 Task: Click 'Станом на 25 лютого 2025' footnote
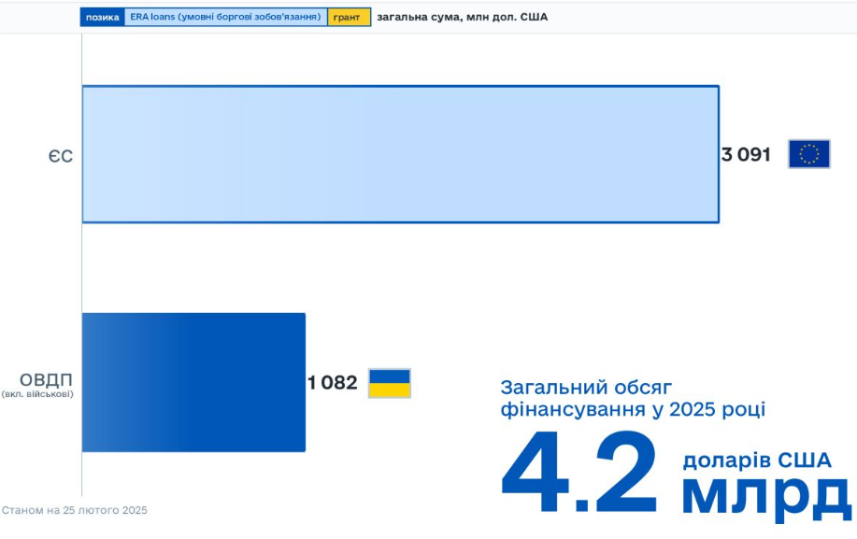[x=75, y=510]
